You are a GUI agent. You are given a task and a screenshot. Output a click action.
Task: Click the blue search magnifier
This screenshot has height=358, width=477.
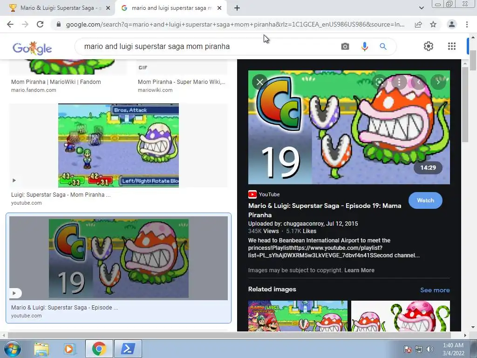pos(383,47)
